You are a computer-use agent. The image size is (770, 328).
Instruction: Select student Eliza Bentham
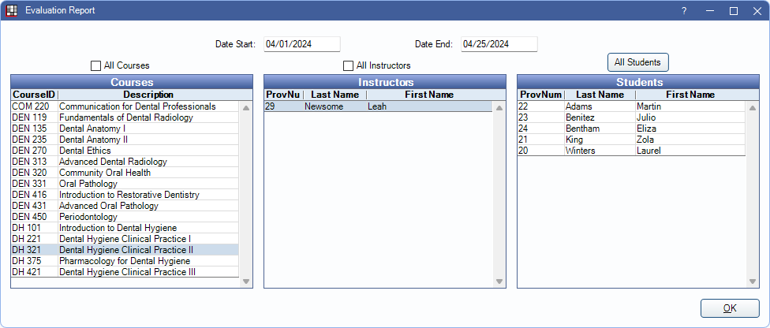631,129
